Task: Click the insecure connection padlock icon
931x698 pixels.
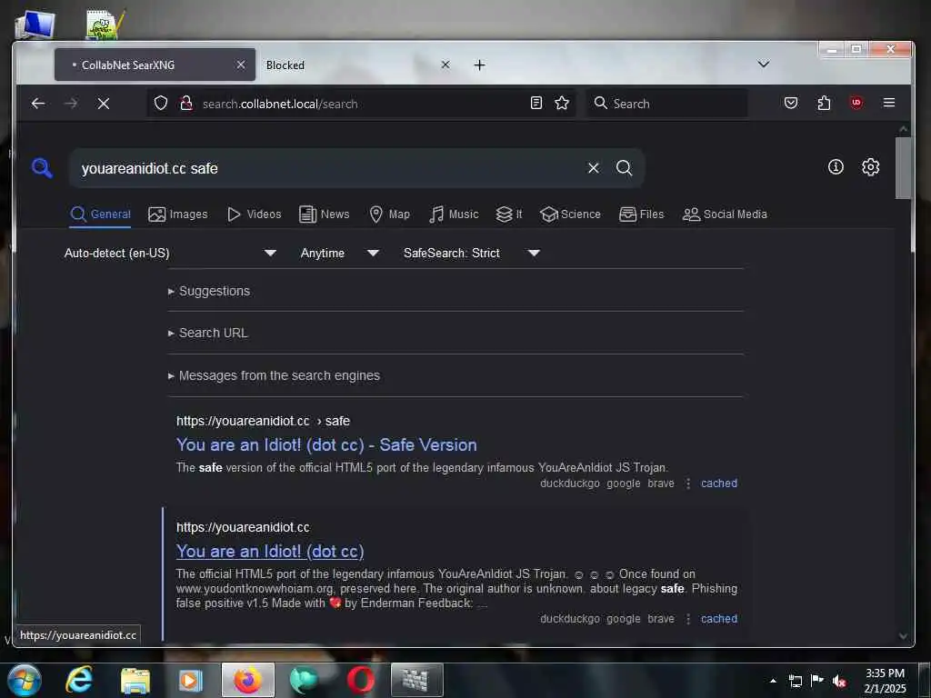Action: pos(186,104)
